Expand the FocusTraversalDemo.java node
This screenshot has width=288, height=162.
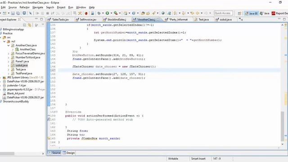9,54
